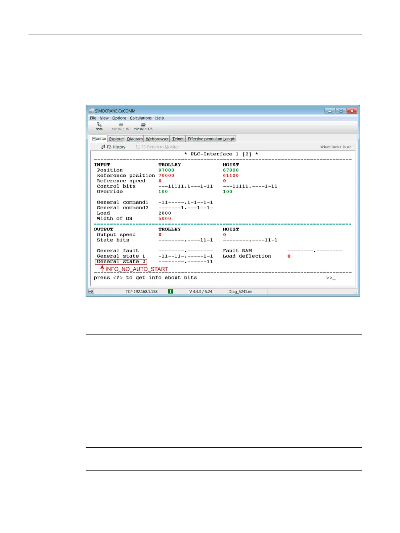This screenshot has width=400, height=533.
Task: Click the General command1 bits value
Action: click(x=186, y=203)
